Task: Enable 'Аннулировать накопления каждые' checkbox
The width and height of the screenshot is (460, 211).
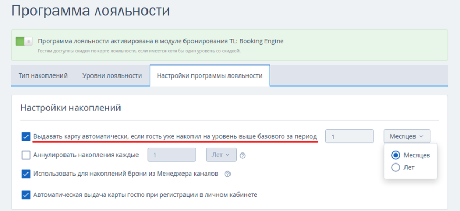Action: (x=26, y=155)
